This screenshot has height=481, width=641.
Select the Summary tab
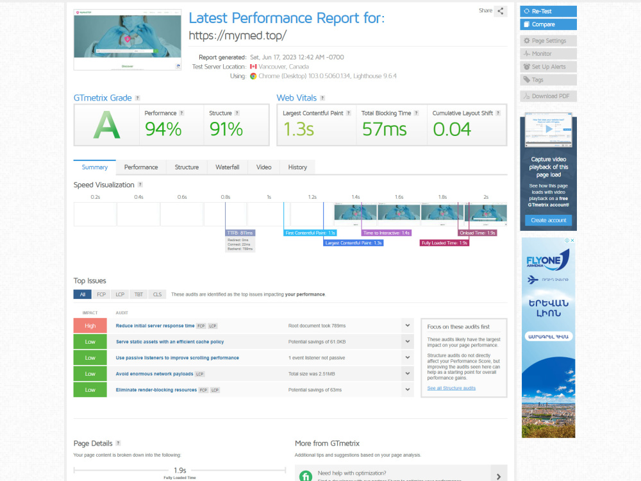click(94, 167)
